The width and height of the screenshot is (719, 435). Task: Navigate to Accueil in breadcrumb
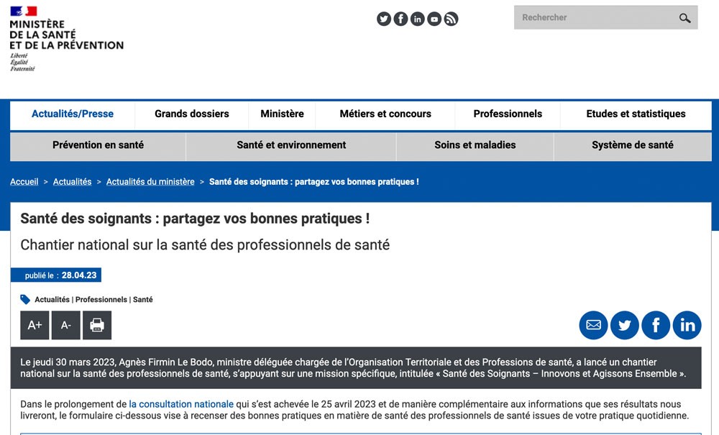24,182
